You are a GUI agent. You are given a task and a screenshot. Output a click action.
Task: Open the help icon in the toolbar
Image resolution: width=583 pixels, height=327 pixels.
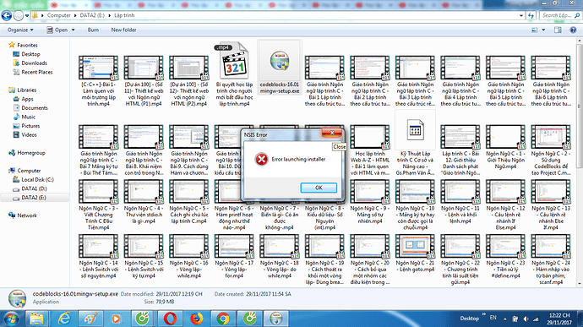pos(573,30)
